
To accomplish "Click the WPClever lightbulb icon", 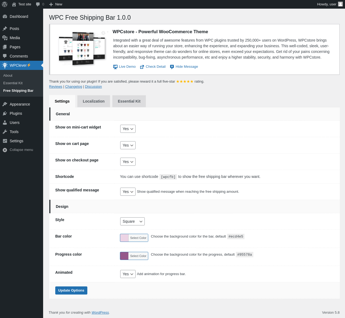I will click(5, 65).
